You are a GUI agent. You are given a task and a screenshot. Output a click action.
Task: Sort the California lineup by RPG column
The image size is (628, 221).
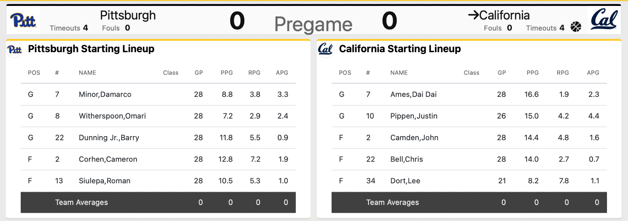[563, 73]
